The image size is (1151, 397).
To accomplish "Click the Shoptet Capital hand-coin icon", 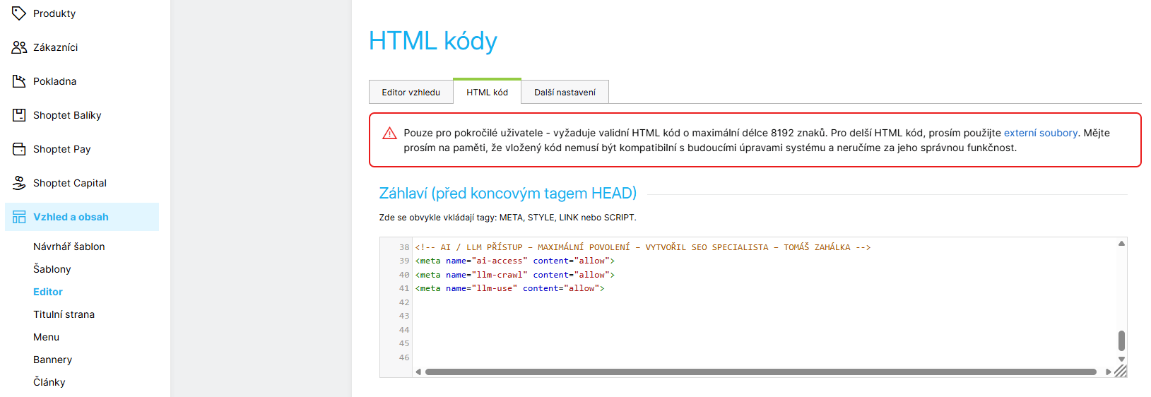I will (x=19, y=183).
